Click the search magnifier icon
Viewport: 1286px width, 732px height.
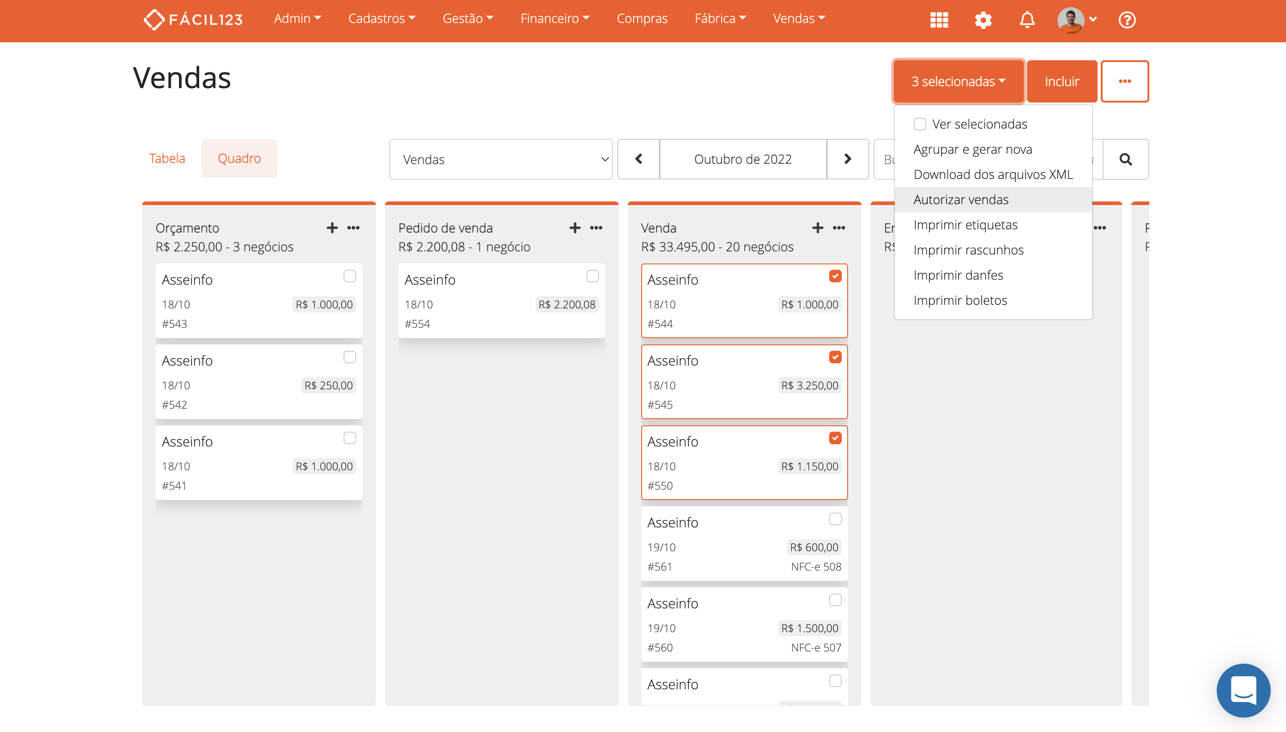pyautogui.click(x=1125, y=159)
